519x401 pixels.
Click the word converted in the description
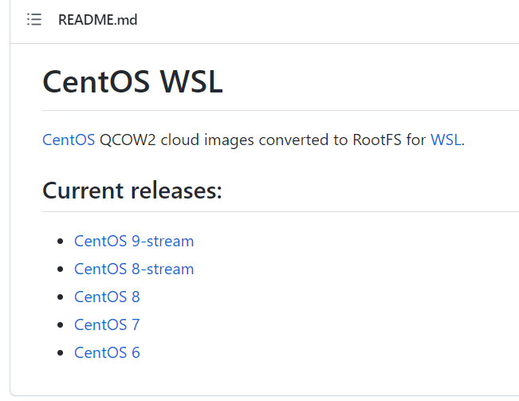pos(293,140)
